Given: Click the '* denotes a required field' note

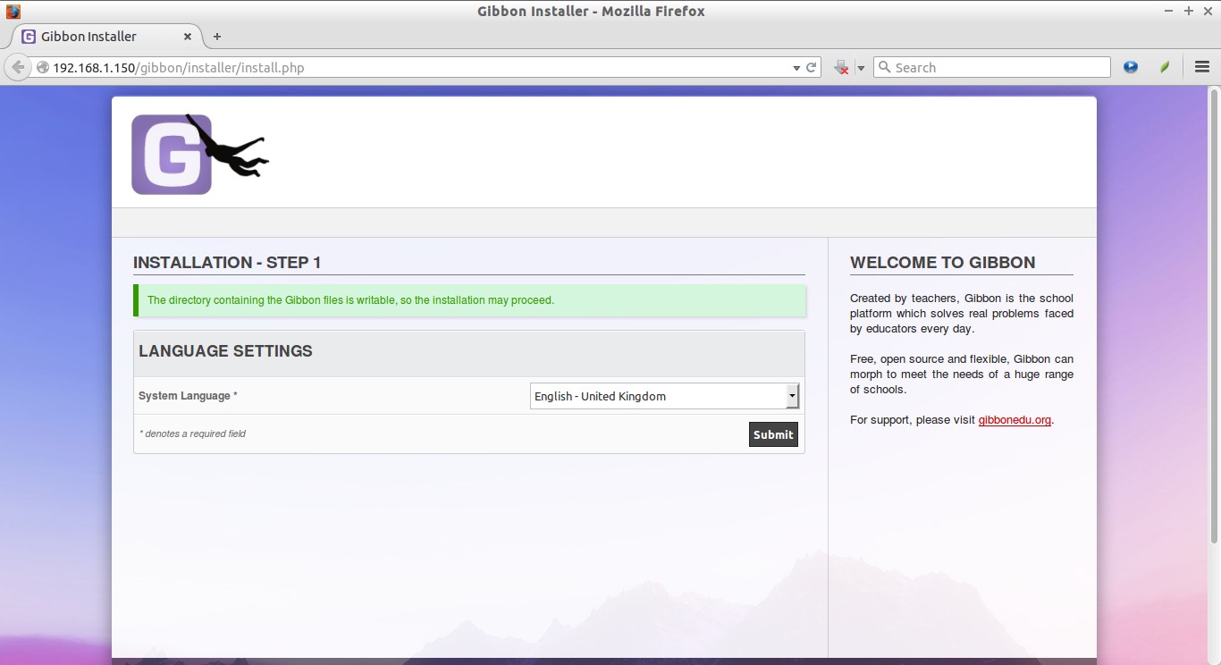Looking at the screenshot, I should [x=192, y=434].
